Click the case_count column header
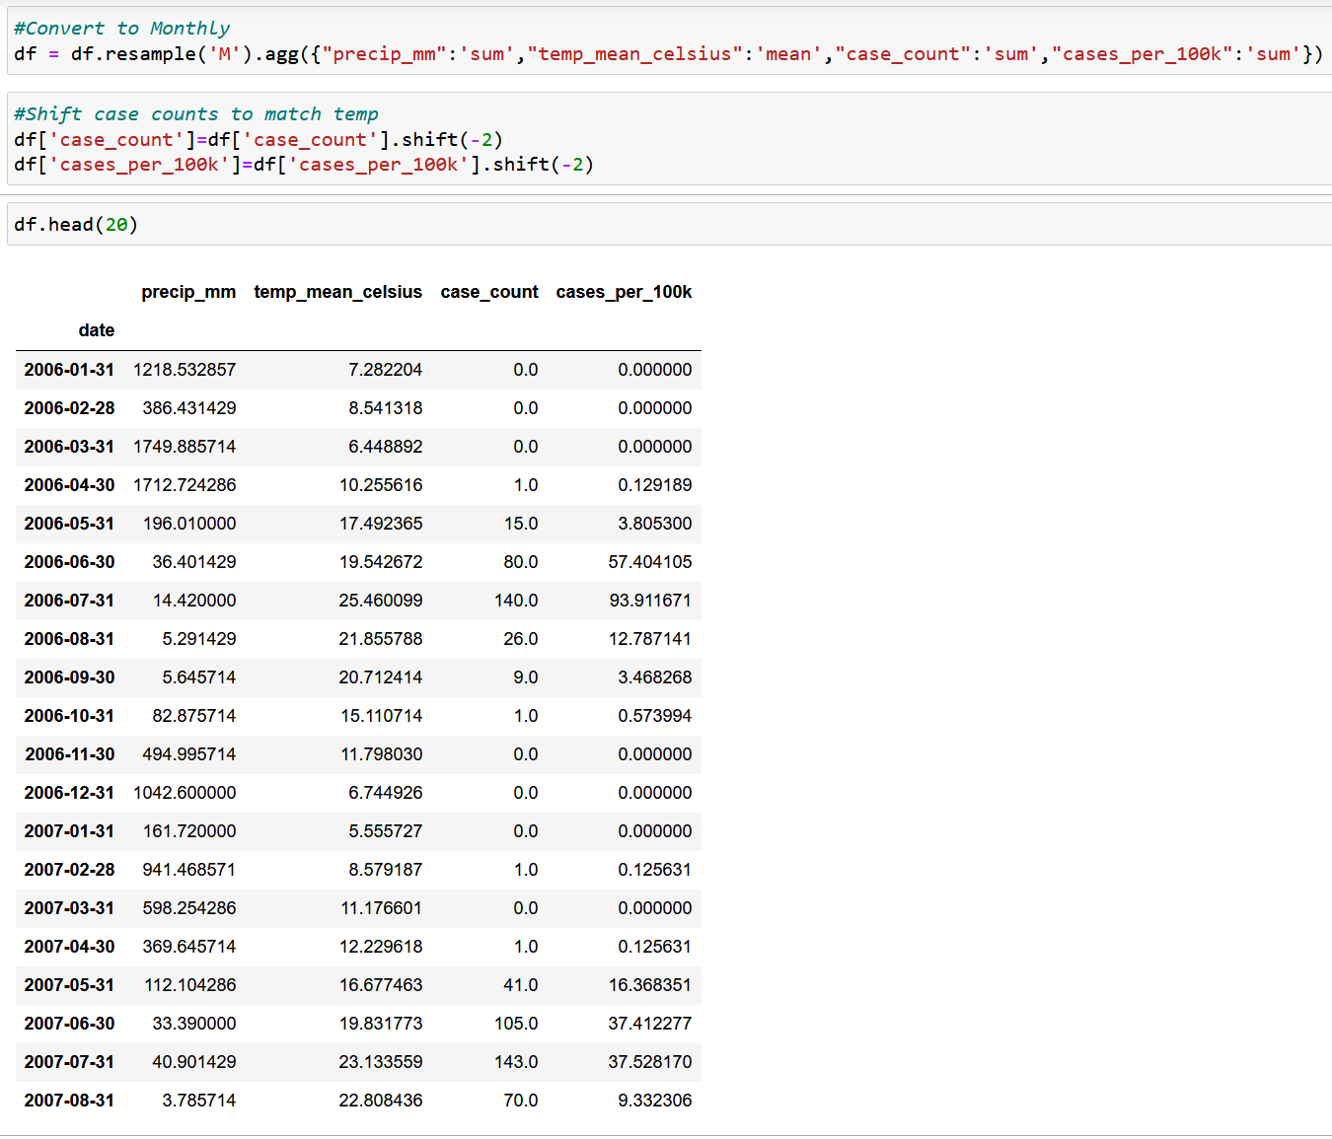 point(488,292)
